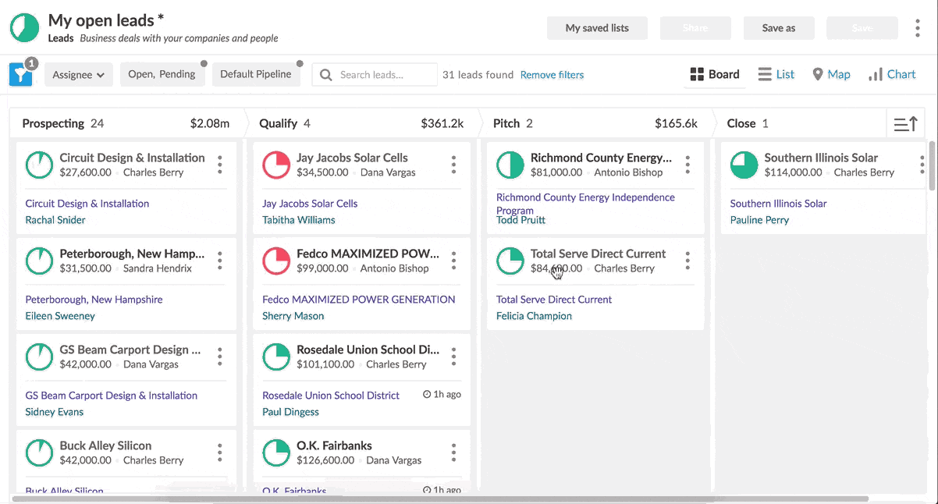Image resolution: width=938 pixels, height=504 pixels.
Task: Click status pie icon on Total Serve card
Action: coord(510,261)
